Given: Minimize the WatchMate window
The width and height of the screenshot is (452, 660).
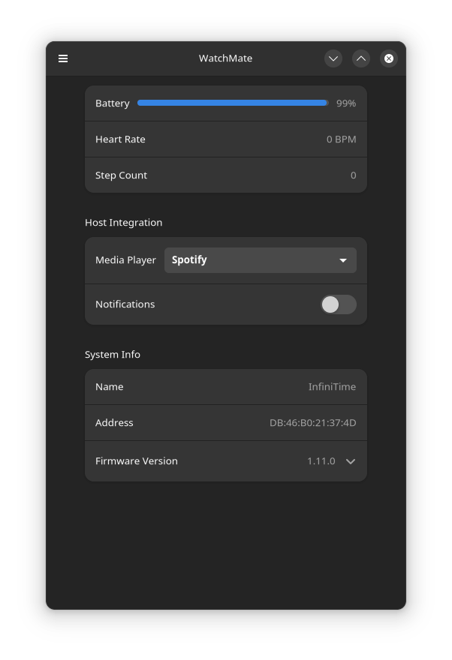Looking at the screenshot, I should pos(333,58).
